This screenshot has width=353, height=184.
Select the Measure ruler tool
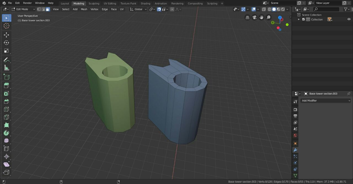6,68
